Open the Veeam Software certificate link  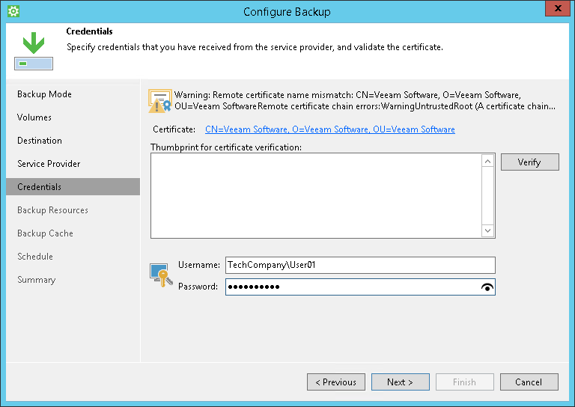329,129
